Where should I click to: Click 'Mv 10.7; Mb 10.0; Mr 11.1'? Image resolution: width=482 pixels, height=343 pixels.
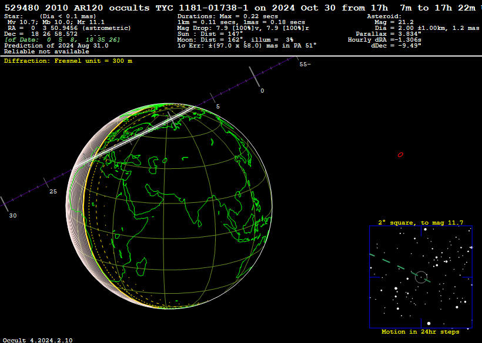pos(56,22)
